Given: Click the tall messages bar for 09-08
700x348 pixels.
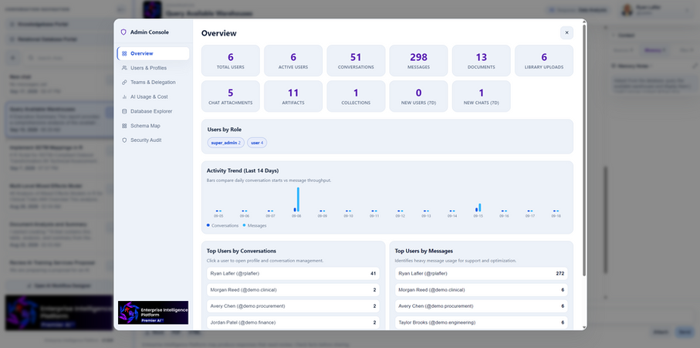Looking at the screenshot, I should tap(298, 199).
